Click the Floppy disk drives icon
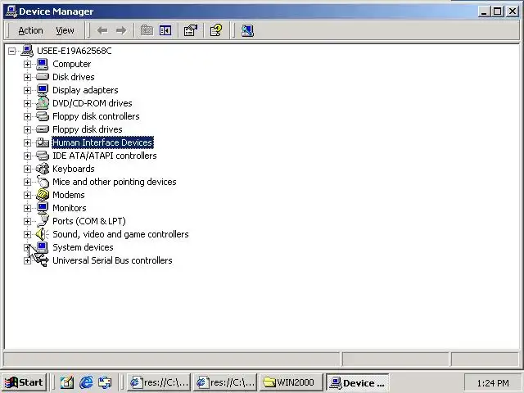524x393 pixels. click(43, 129)
